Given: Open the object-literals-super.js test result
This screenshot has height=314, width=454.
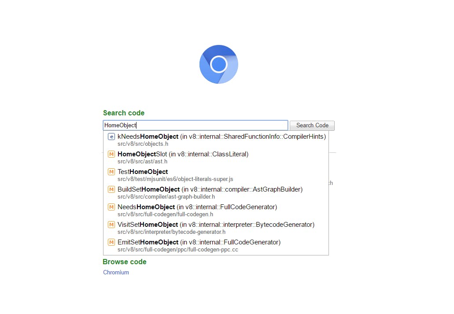Looking at the screenshot, I should [175, 179].
